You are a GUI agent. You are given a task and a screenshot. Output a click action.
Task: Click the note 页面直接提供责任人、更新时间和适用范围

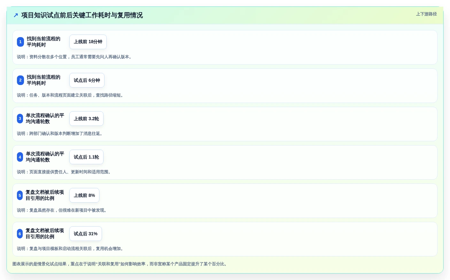[65, 172]
